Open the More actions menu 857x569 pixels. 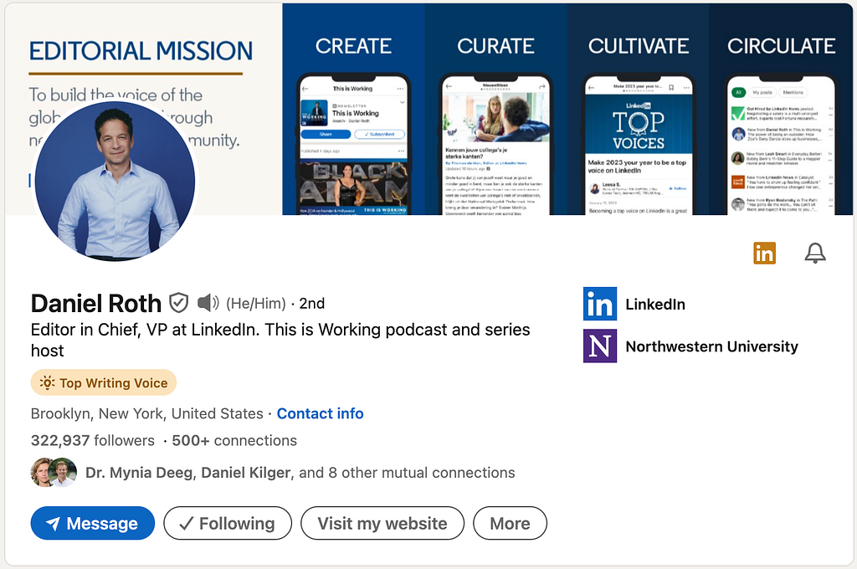pos(510,523)
